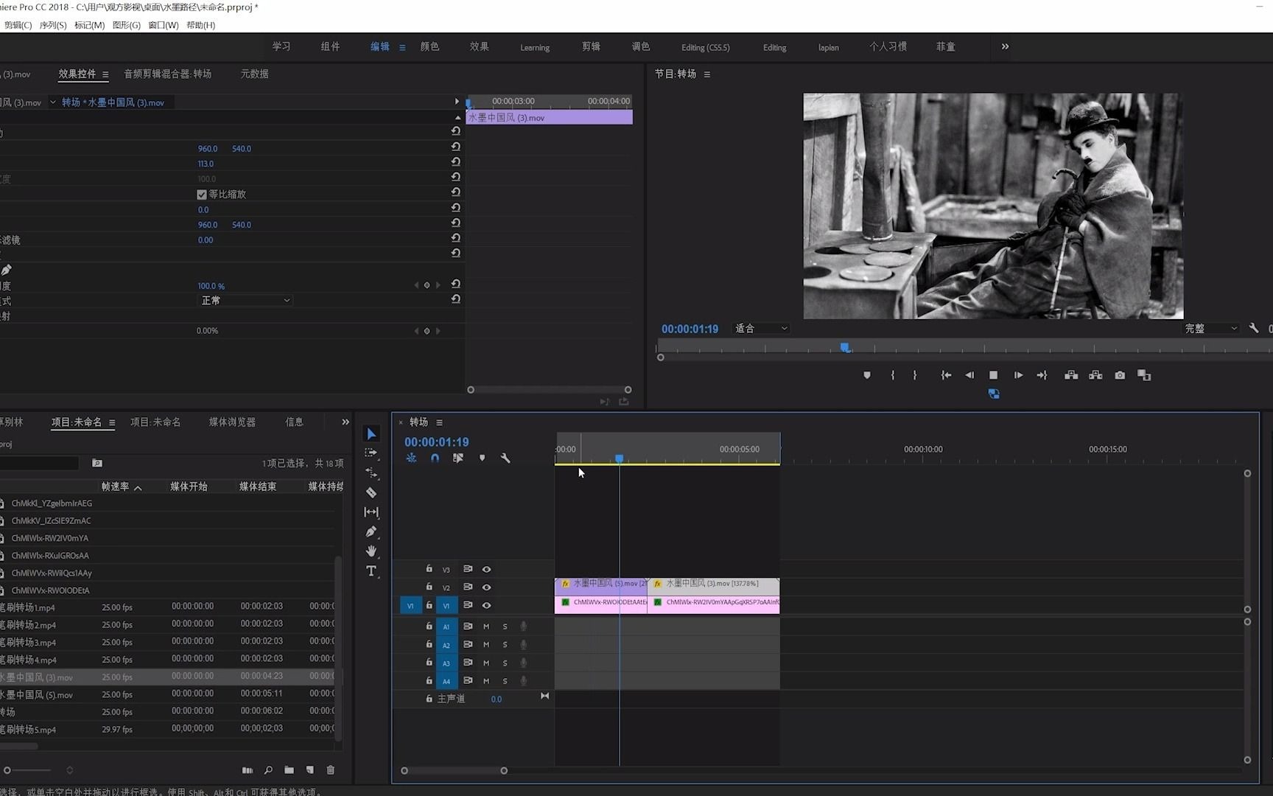Select 水墨中国风 (5).mov in the project list
This screenshot has height=796, width=1273.
pos(37,694)
